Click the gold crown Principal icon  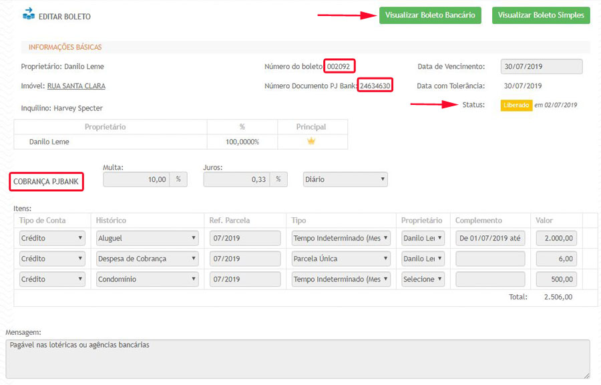[x=311, y=141]
